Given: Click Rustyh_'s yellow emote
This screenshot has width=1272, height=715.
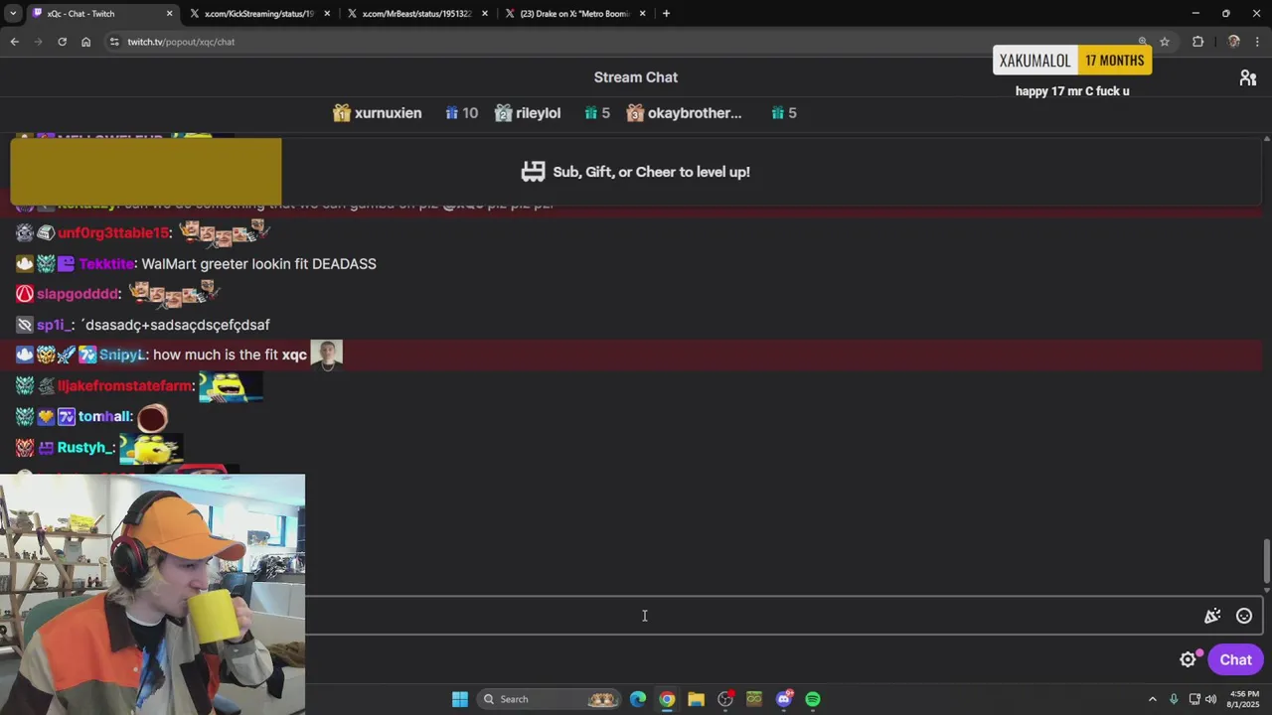Looking at the screenshot, I should pyautogui.click(x=151, y=449).
